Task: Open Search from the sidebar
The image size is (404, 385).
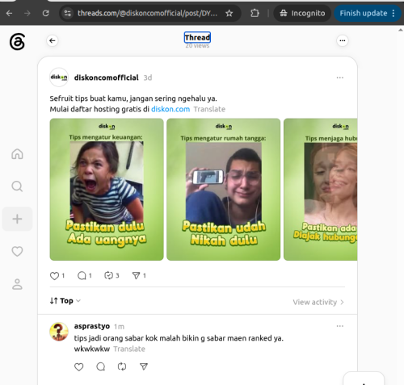Action: 17,186
